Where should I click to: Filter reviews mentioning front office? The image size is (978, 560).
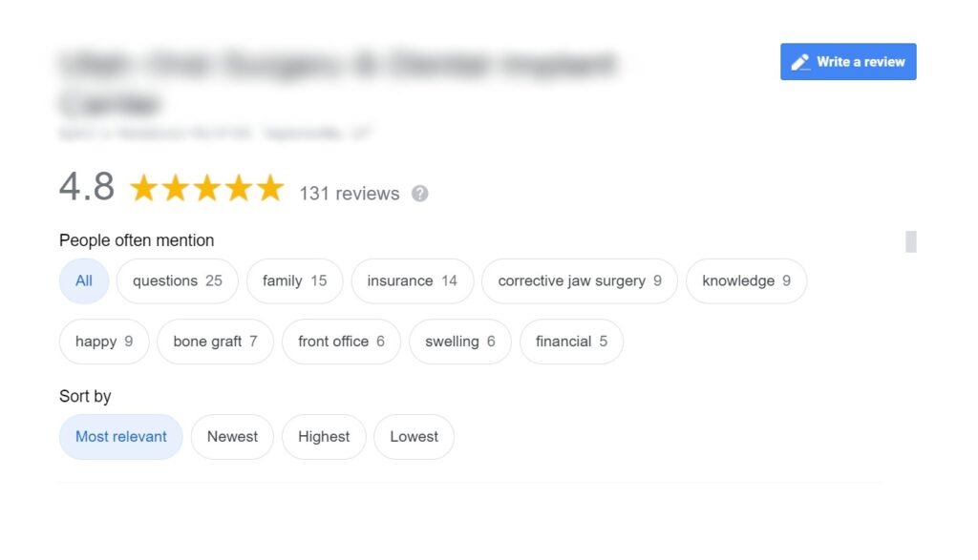pyautogui.click(x=341, y=342)
